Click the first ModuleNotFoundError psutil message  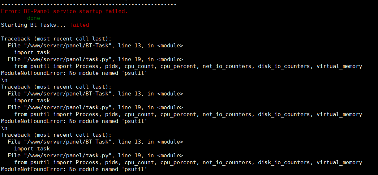[74, 73]
